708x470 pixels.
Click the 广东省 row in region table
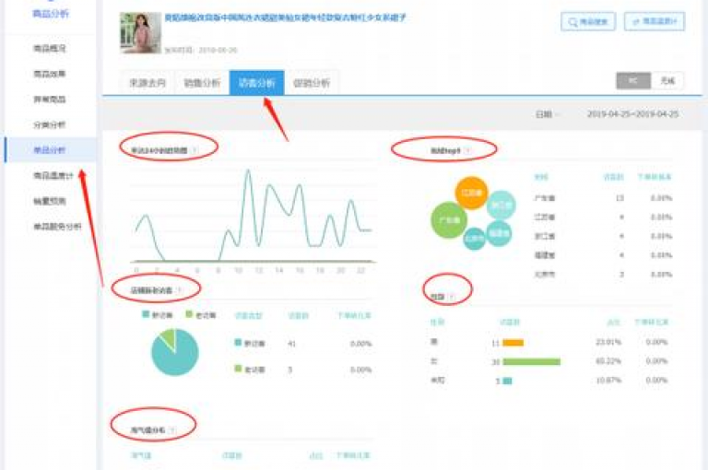click(x=603, y=198)
